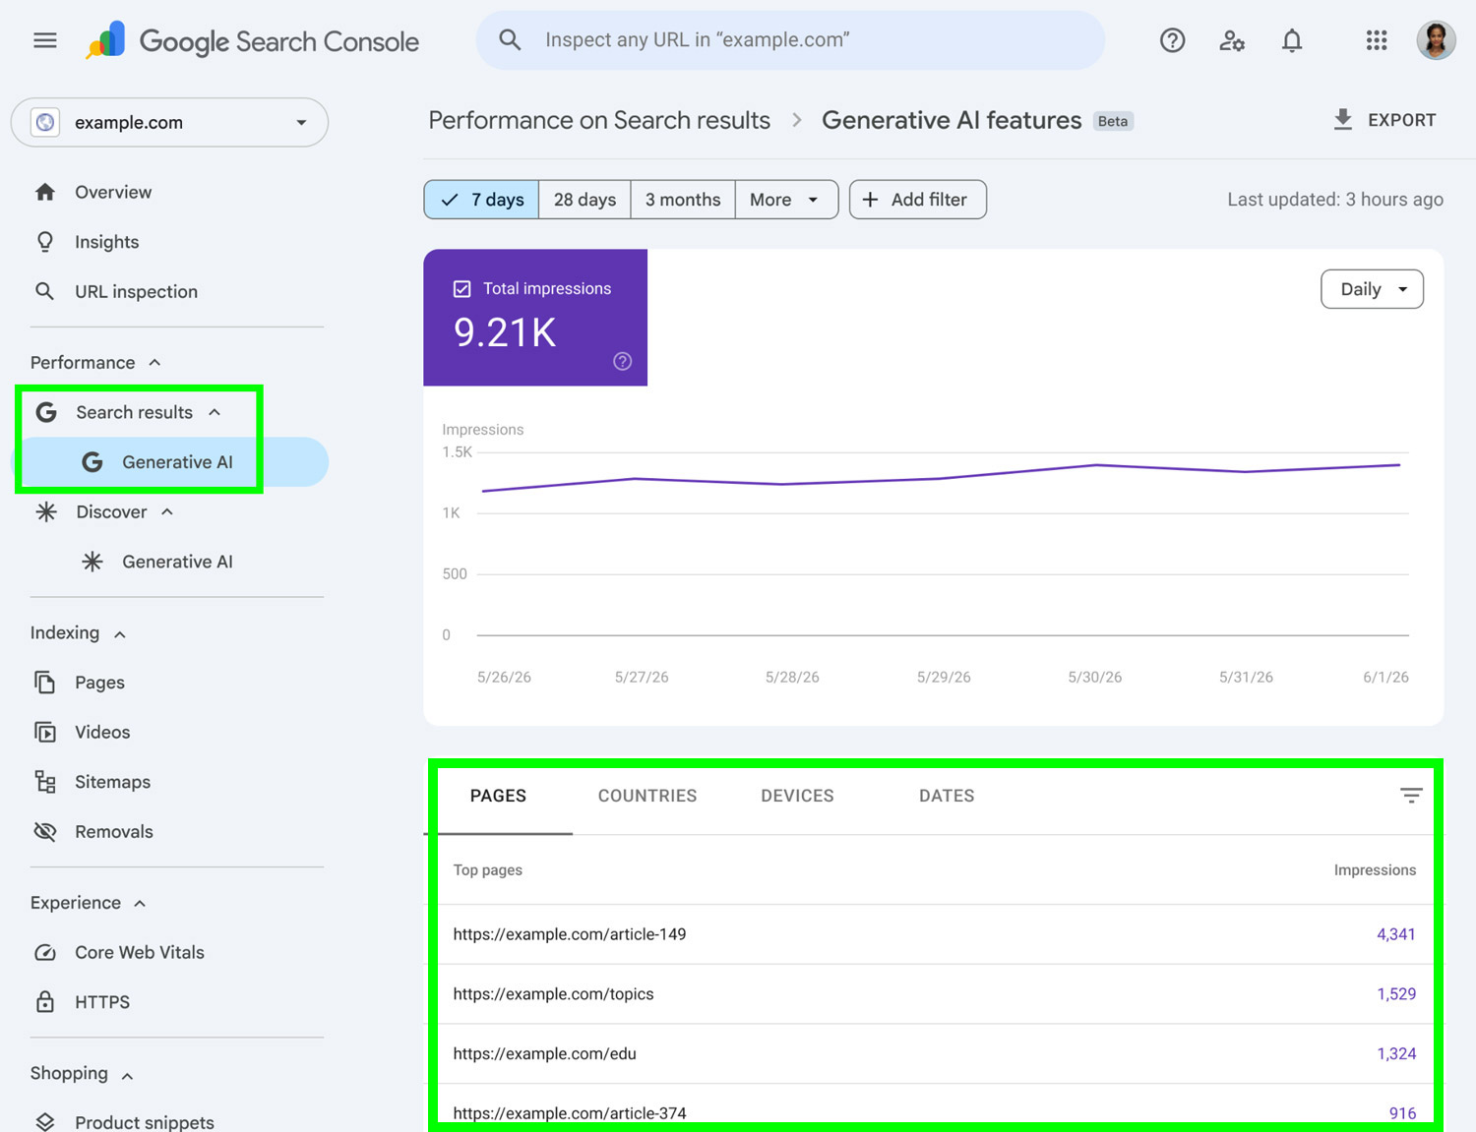The image size is (1476, 1132).
Task: Switch to the COUNTRIES tab
Action: tap(647, 796)
